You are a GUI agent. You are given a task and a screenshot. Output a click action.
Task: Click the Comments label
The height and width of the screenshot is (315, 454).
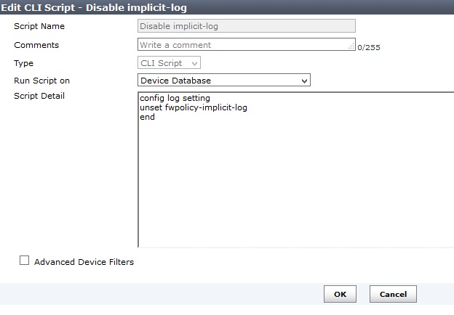pyautogui.click(x=36, y=45)
